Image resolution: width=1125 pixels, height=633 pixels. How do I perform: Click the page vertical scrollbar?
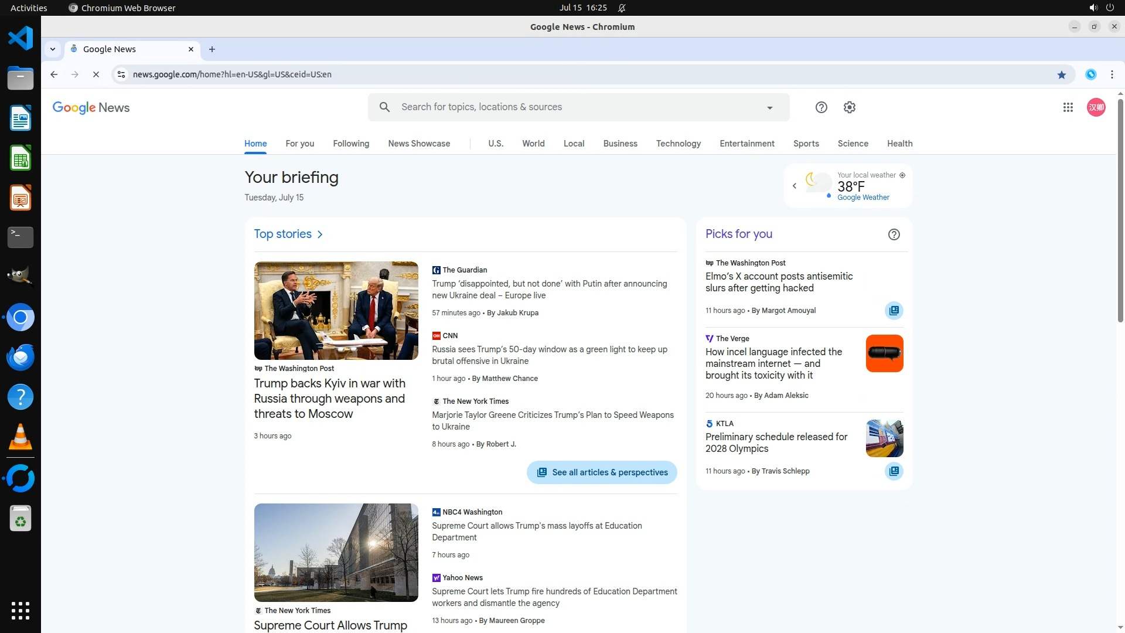tap(1120, 211)
